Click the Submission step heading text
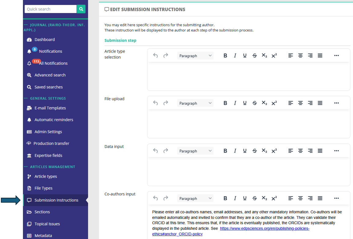The image size is (353, 239). click(x=120, y=40)
